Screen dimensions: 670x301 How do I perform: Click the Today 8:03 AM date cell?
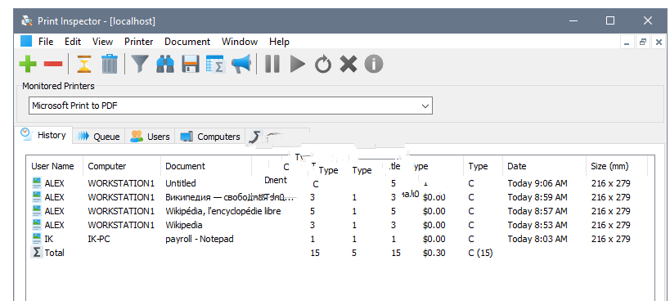point(537,239)
